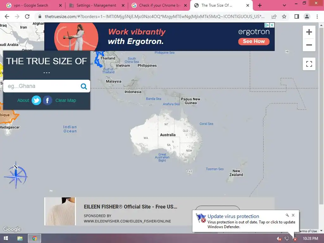Close the Ergotron ad

(272, 25)
